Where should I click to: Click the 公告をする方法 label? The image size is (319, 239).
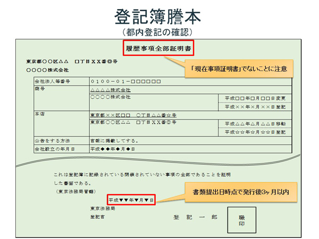pos(52,141)
